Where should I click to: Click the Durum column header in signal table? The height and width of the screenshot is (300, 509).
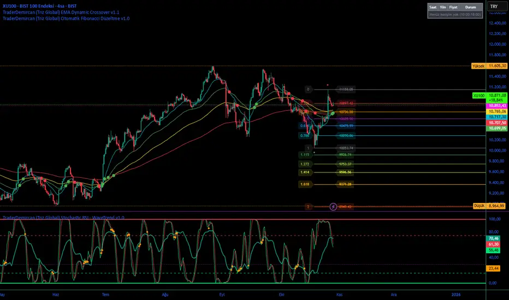click(x=470, y=8)
